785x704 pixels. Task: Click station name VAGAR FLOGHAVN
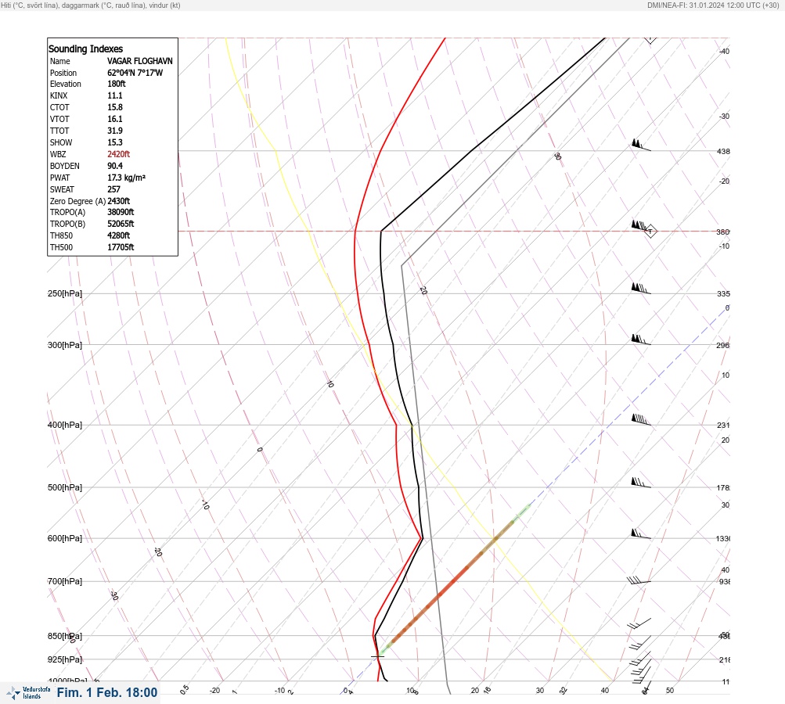[x=139, y=61]
